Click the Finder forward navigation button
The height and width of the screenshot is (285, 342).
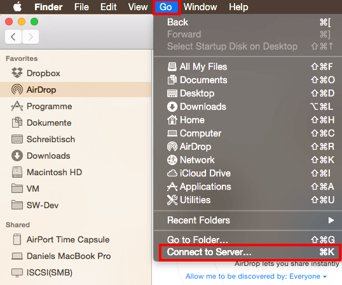(x=31, y=37)
